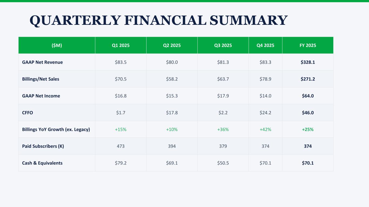
Task: Select the ($M) header cell
Action: tap(57, 45)
